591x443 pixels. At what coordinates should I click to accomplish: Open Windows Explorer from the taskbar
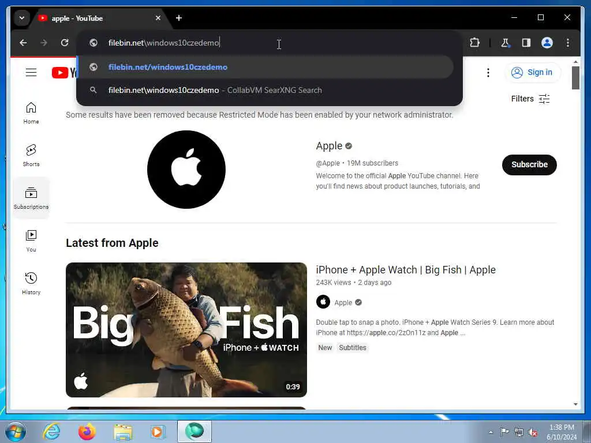click(x=123, y=432)
